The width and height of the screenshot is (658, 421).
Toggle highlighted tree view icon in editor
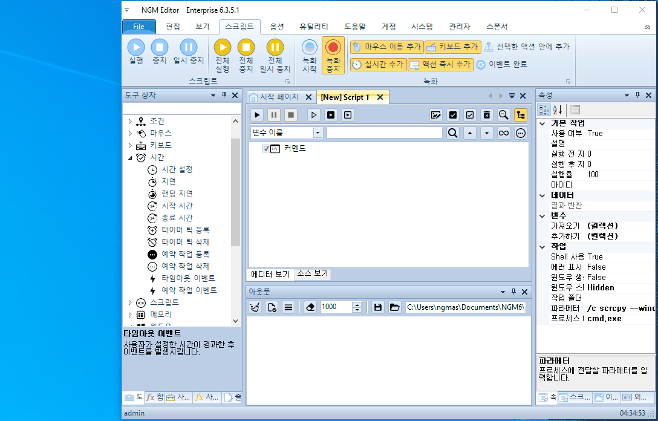click(x=521, y=114)
